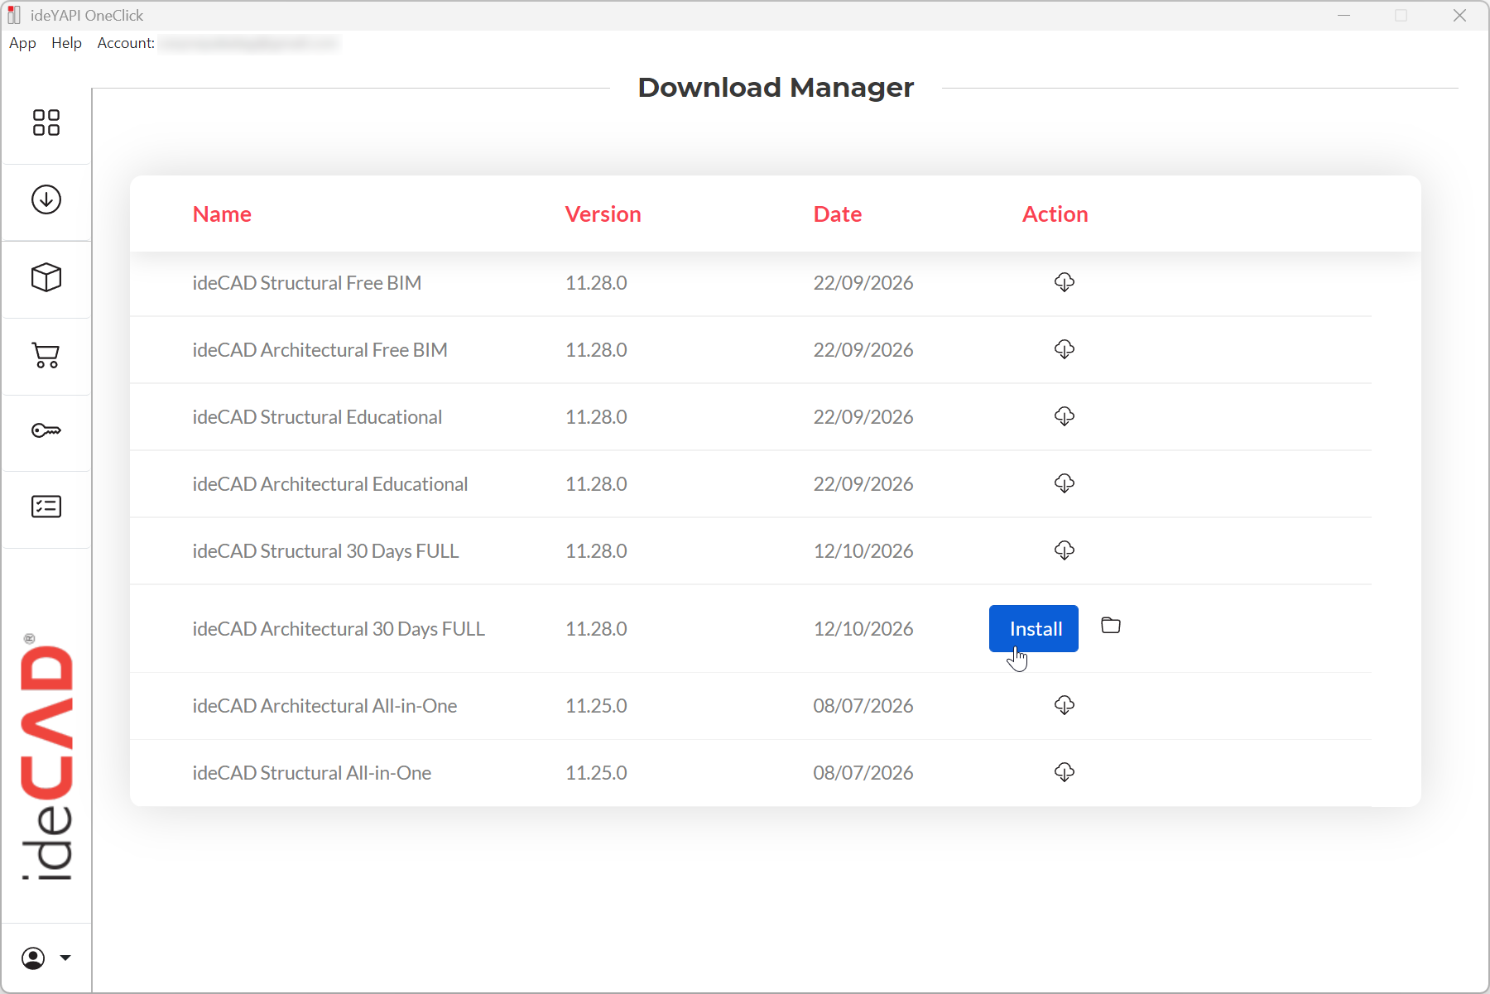
Task: Select the ideCAD Structural 30 Days FULL name
Action: tap(326, 551)
